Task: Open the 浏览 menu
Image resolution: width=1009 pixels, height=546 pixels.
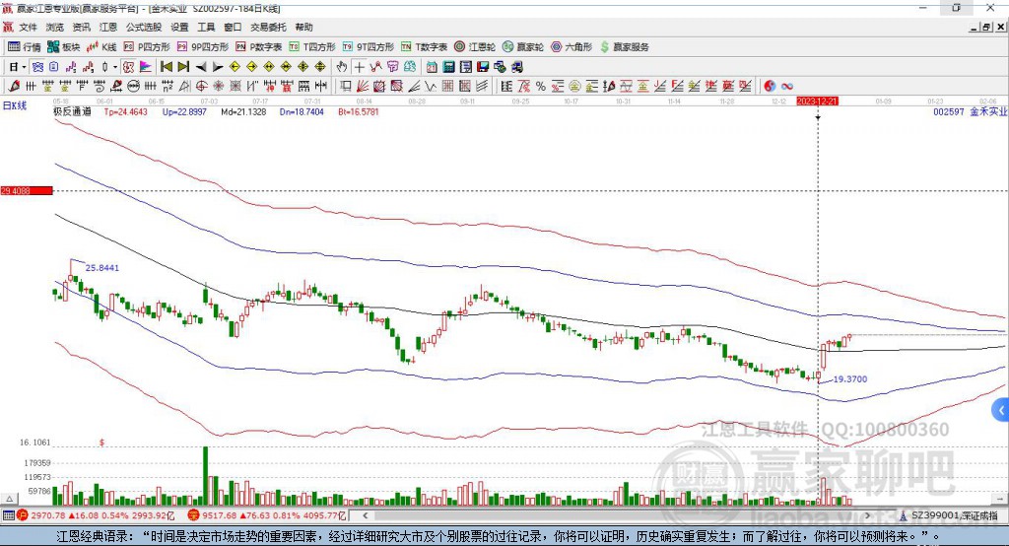Action: (x=55, y=27)
